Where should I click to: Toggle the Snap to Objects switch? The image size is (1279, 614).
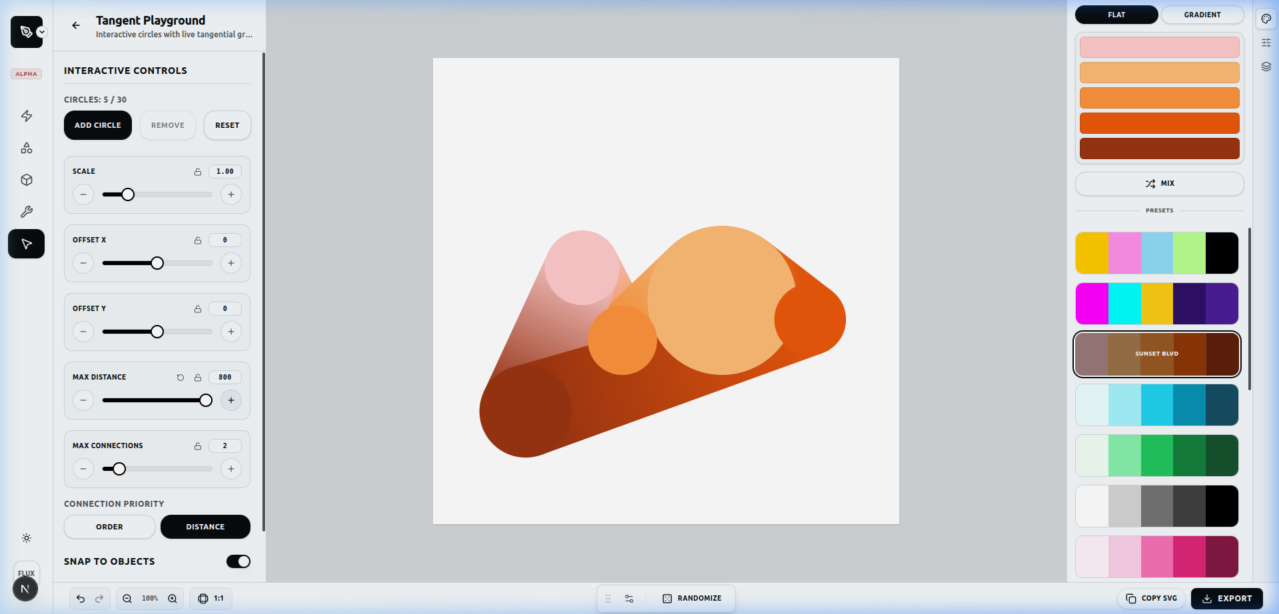tap(238, 561)
